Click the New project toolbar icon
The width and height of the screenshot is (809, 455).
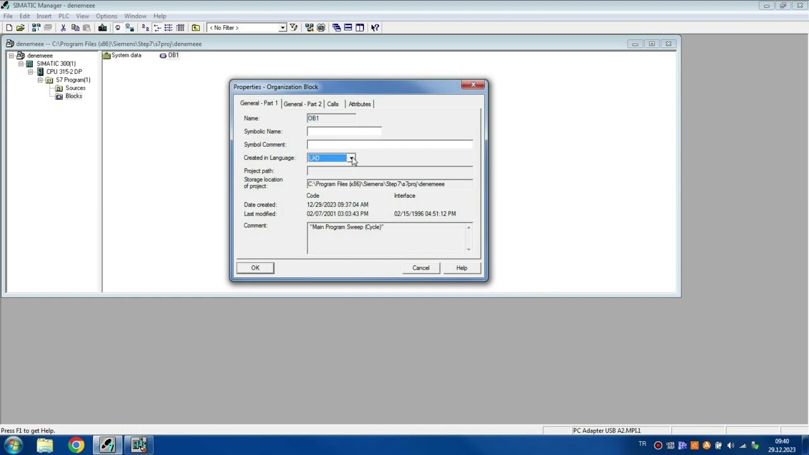[9, 28]
